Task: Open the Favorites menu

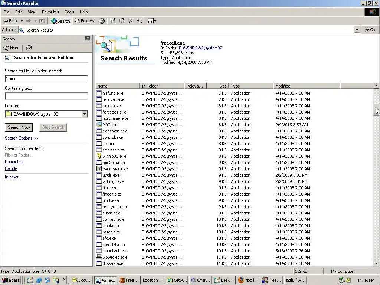Action: [50, 12]
